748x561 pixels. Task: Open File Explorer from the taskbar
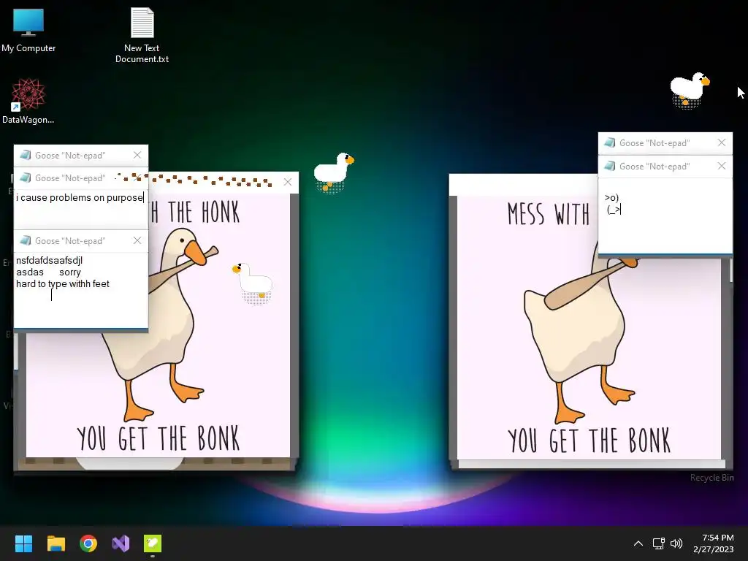[56, 543]
